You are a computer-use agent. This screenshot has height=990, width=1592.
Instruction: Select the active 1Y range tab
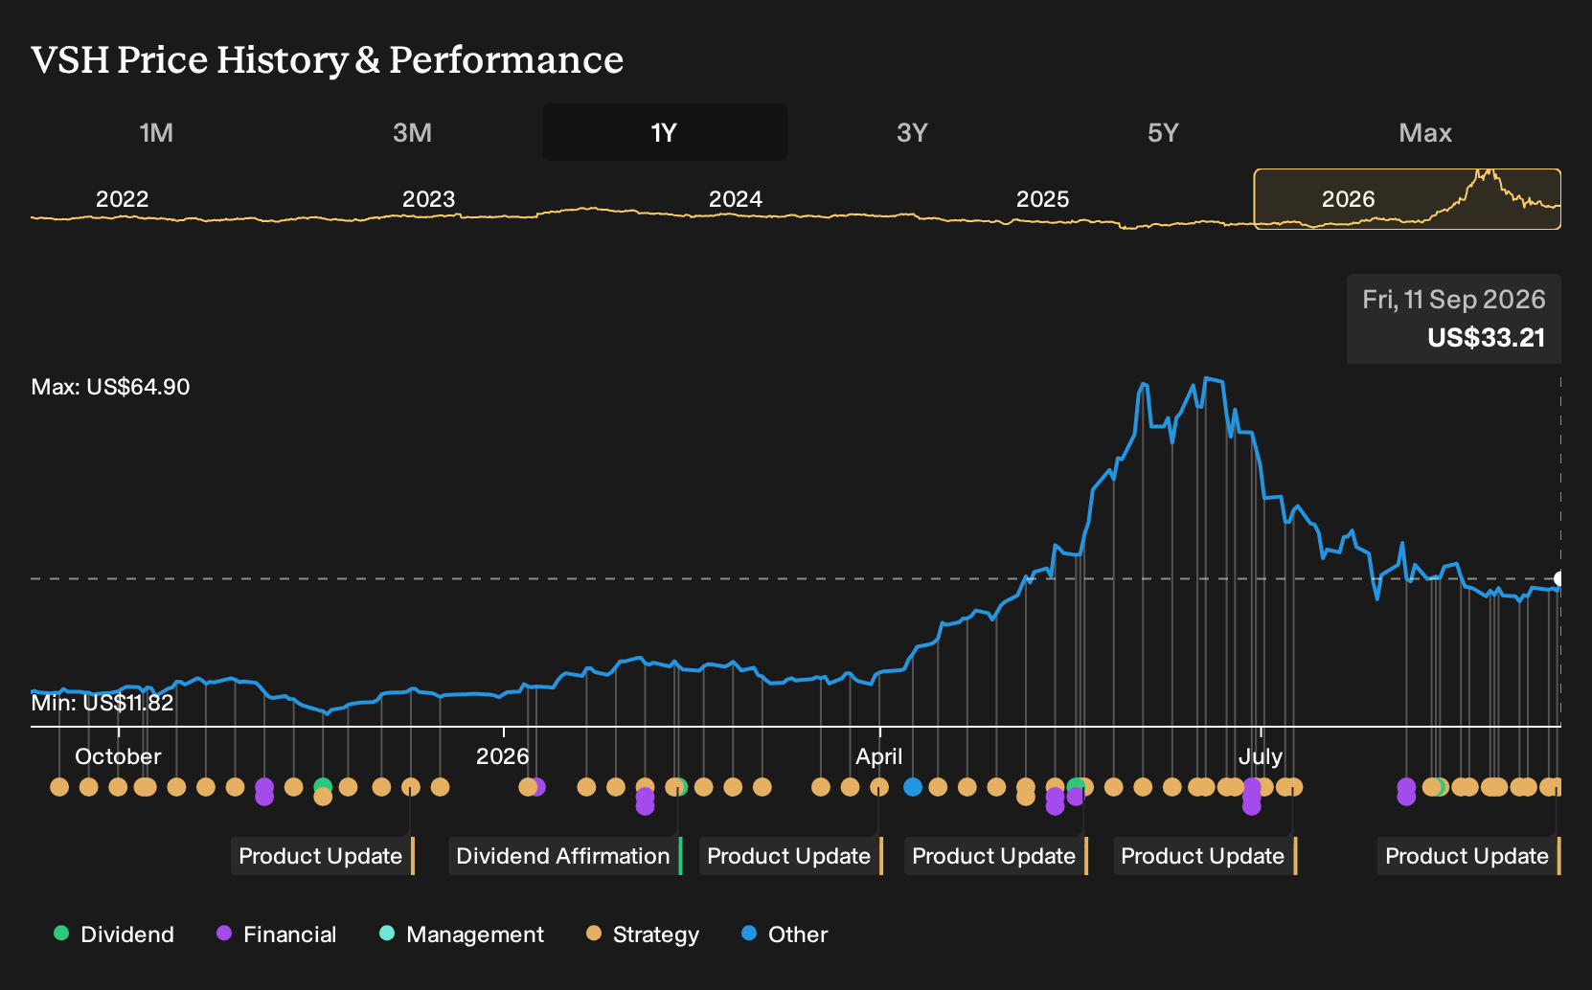pos(665,132)
